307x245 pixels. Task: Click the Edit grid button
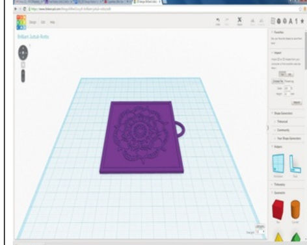(x=260, y=226)
